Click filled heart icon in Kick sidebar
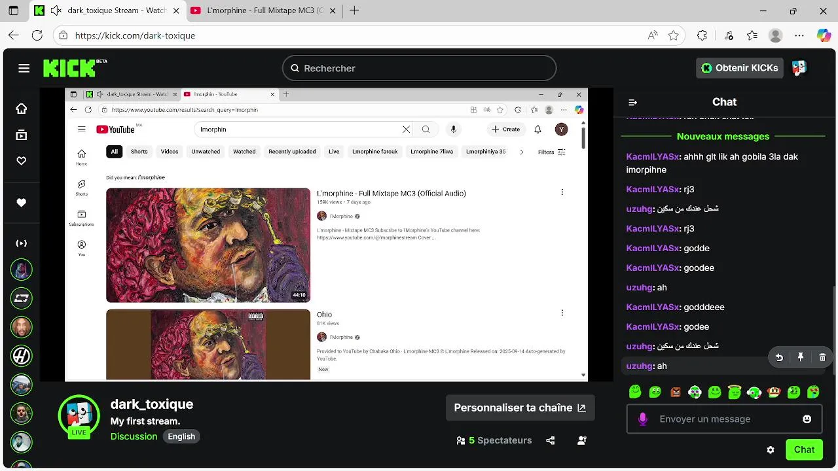 click(22, 203)
